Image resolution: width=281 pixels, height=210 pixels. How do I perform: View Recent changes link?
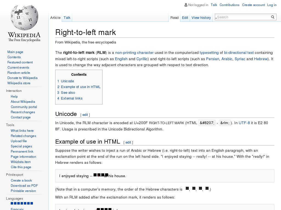23,112
